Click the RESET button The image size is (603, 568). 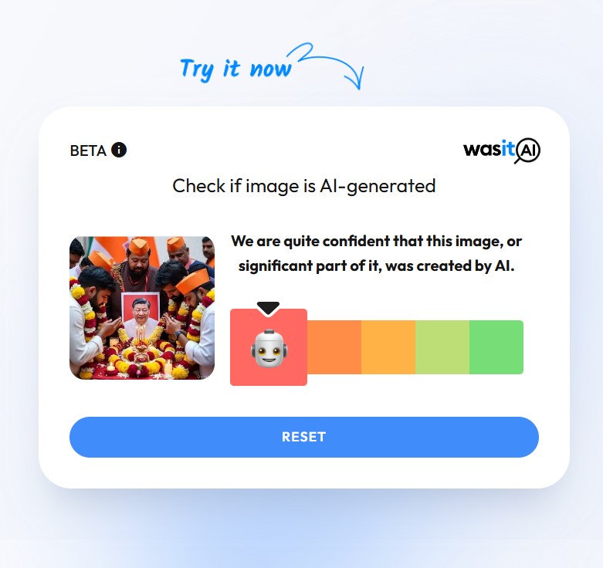pos(303,437)
